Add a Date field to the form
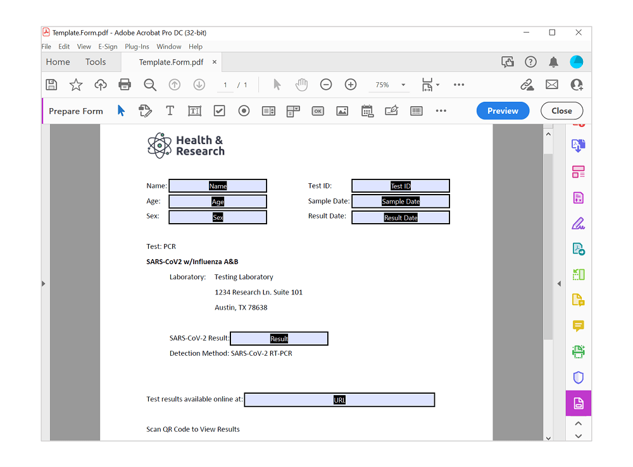 (367, 111)
